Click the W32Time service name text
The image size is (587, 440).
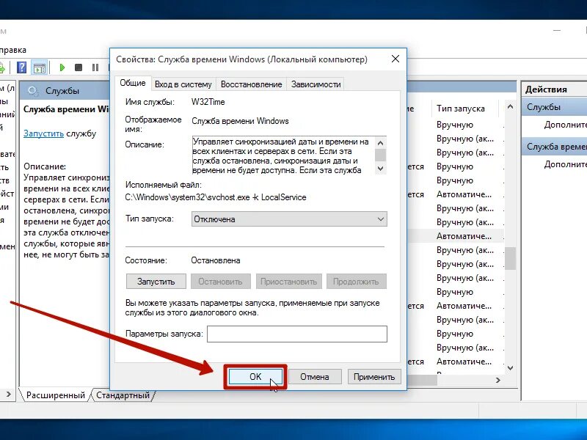point(208,102)
